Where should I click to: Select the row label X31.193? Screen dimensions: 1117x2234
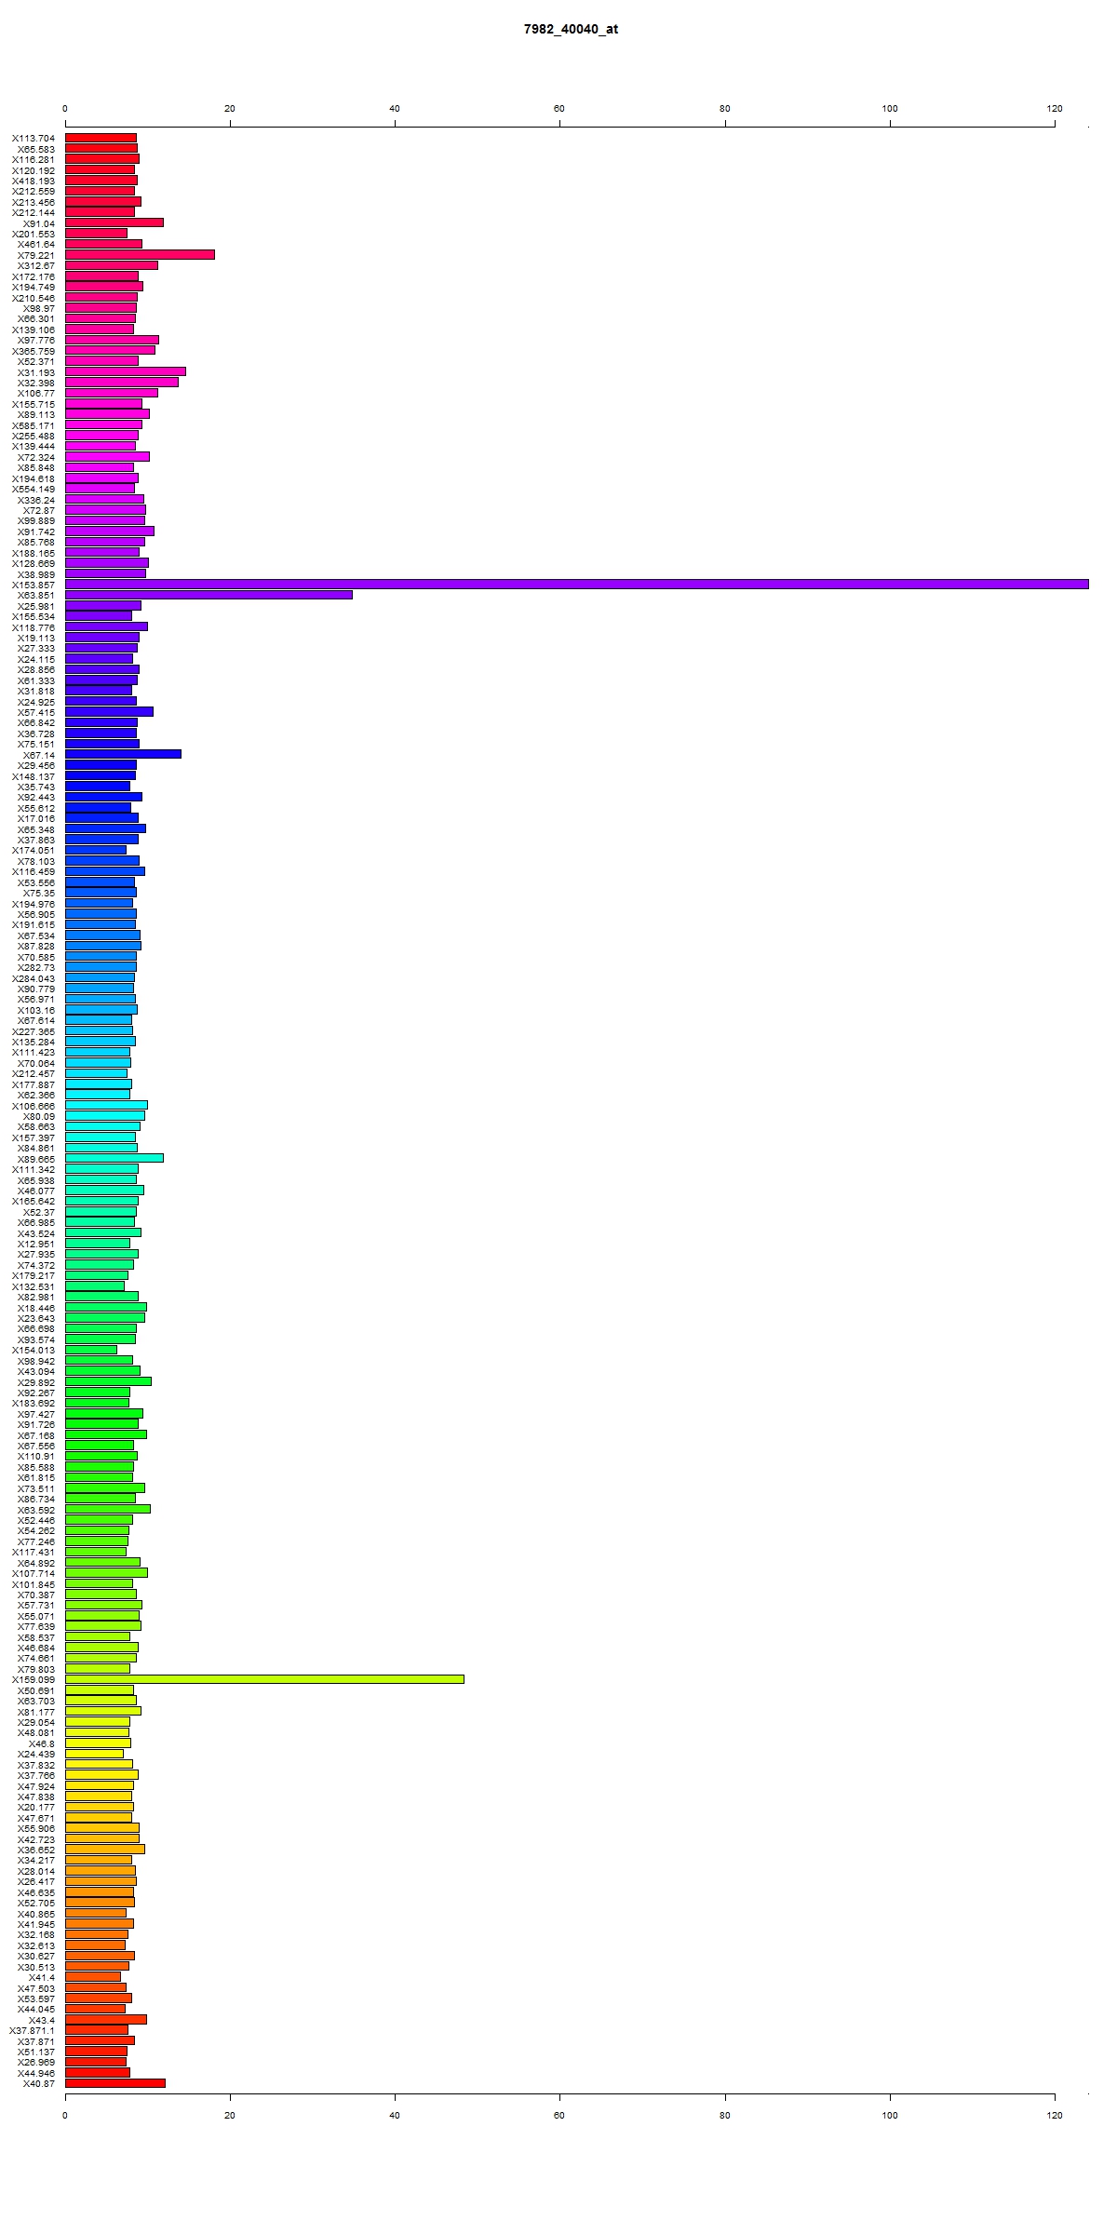[x=36, y=372]
